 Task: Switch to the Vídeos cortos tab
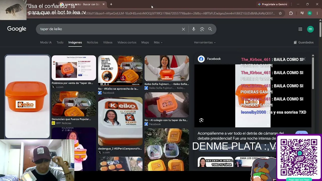point(127,42)
